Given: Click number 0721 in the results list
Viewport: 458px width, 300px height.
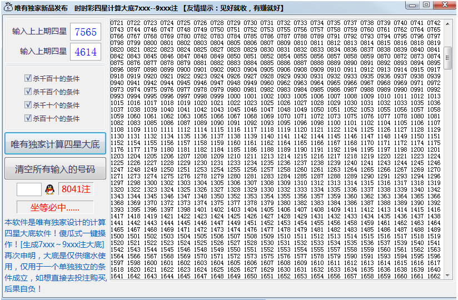Looking at the screenshot, I should pos(117,23).
